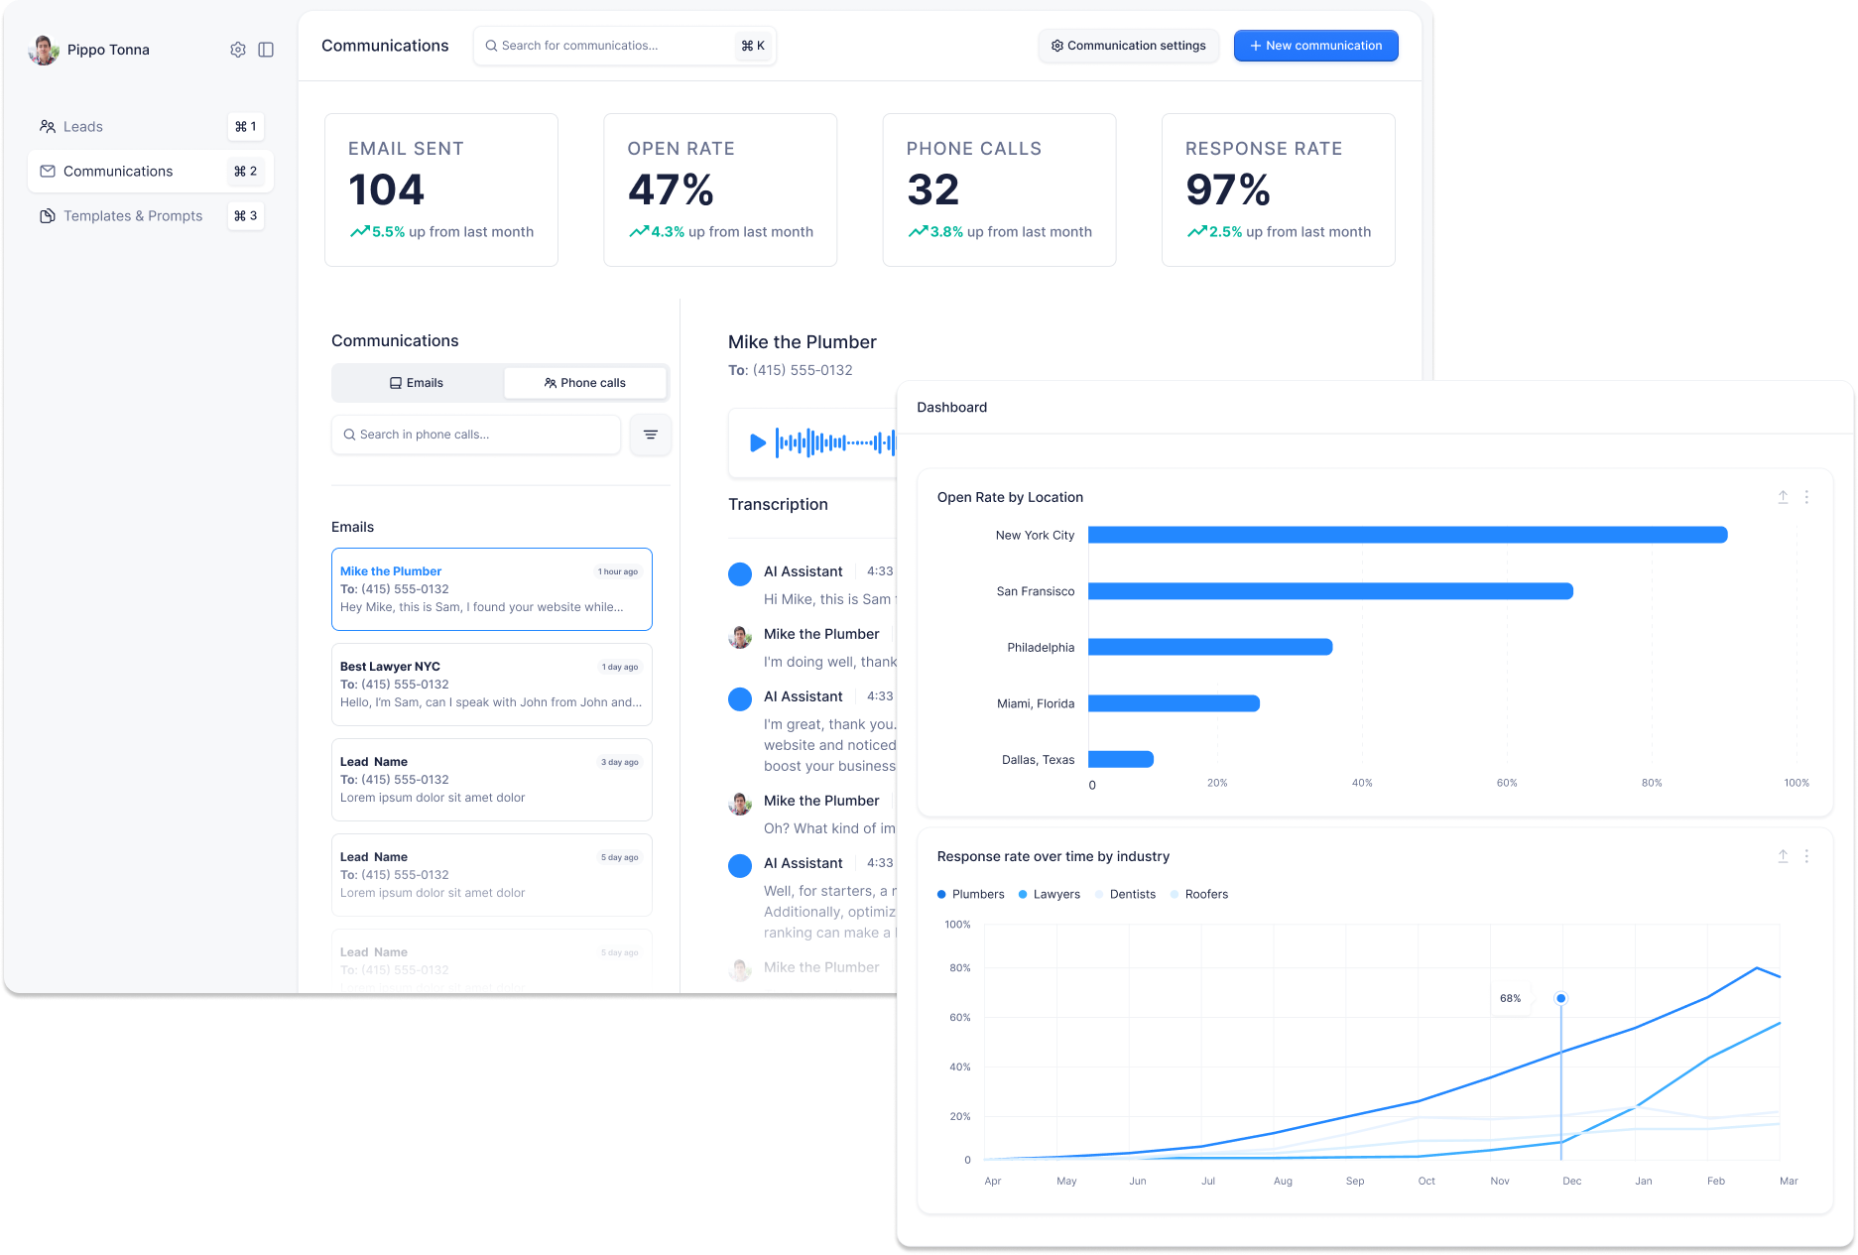Viewport: 1858px width, 1255px height.
Task: Open settings gear next to Pippo Tonna
Action: pyautogui.click(x=238, y=50)
